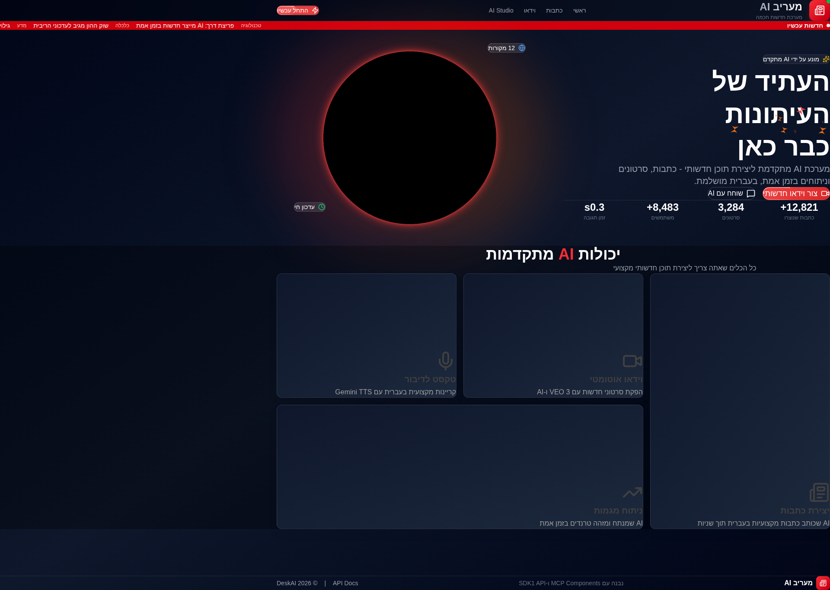Click the microphone icon on text-to-speech card

click(445, 361)
